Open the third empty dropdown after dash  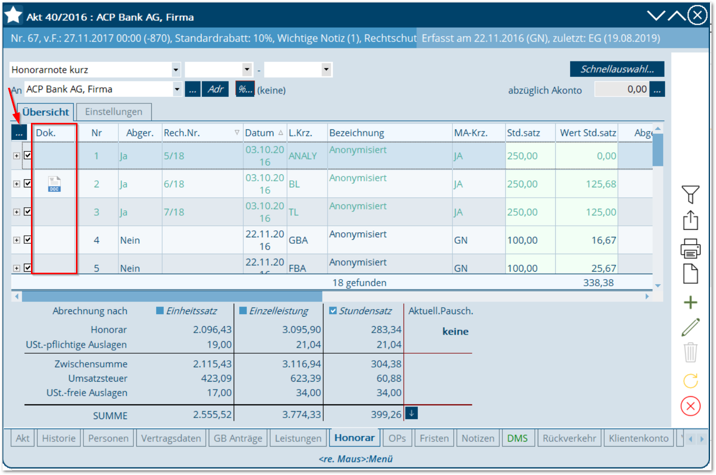(326, 69)
